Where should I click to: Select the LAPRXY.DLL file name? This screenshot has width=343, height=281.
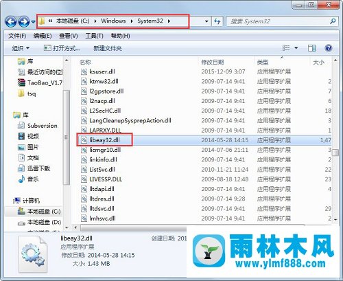pos(105,131)
